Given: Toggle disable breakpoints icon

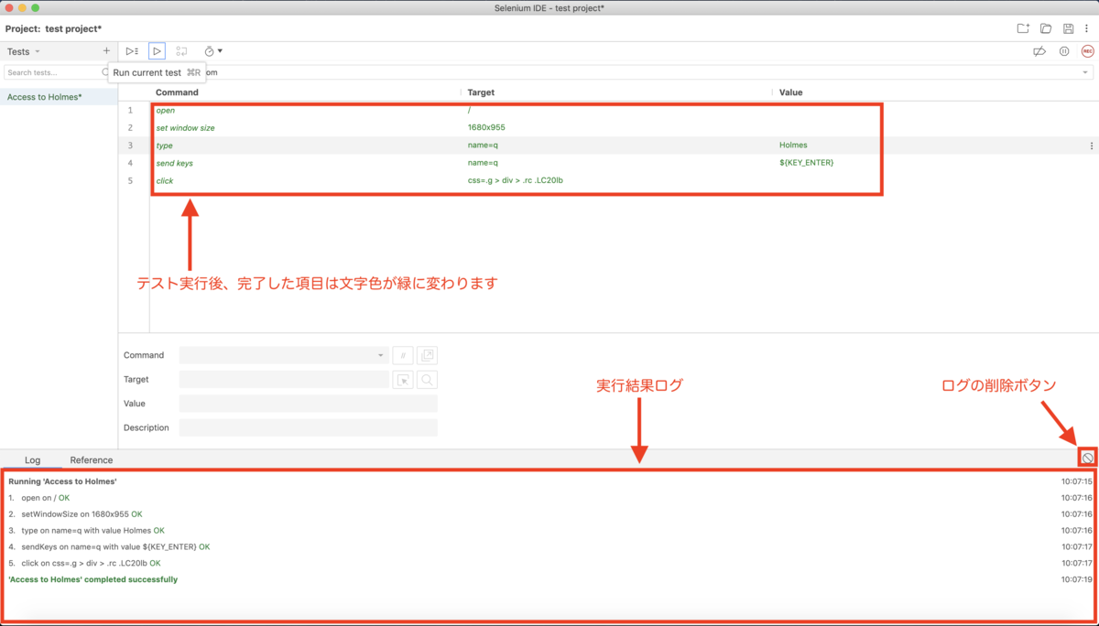Looking at the screenshot, I should 1040,51.
